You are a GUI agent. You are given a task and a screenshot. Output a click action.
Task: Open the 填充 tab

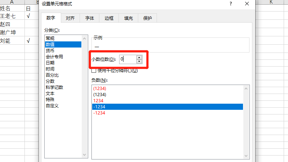coord(128,18)
